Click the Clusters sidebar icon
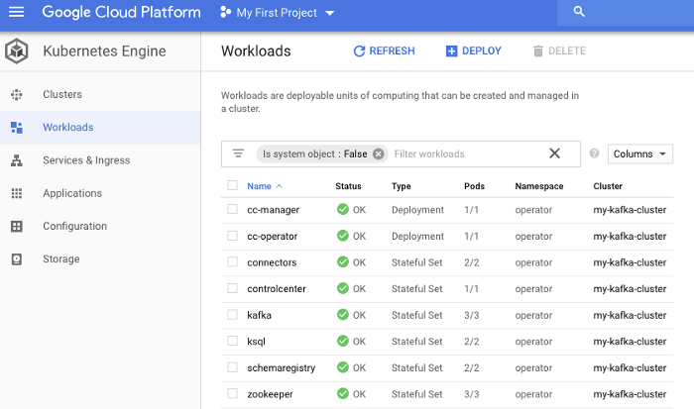 pyautogui.click(x=17, y=95)
